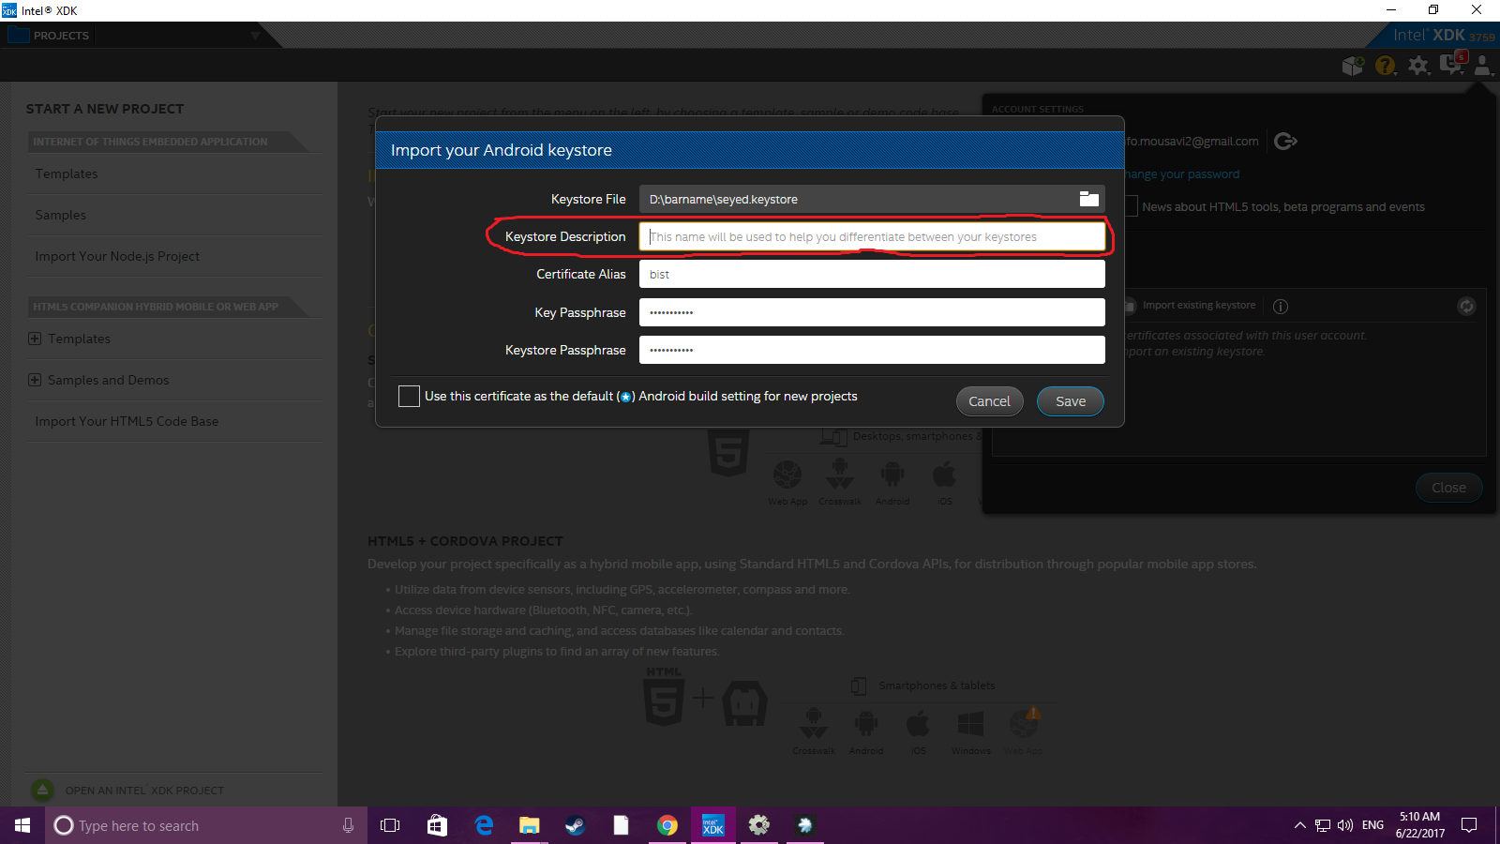Save the imported Android keystore
Screen dimensions: 1500x844
click(1071, 401)
